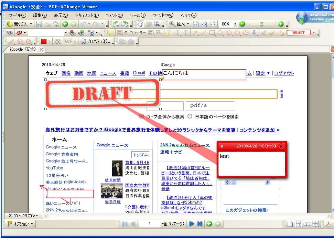Click the Download PDF Creation Tools banner
This screenshot has height=238, width=334.
tap(315, 18)
